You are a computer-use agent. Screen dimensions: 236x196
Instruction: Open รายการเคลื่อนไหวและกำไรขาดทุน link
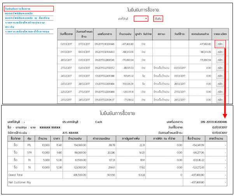pyautogui.click(x=27, y=31)
